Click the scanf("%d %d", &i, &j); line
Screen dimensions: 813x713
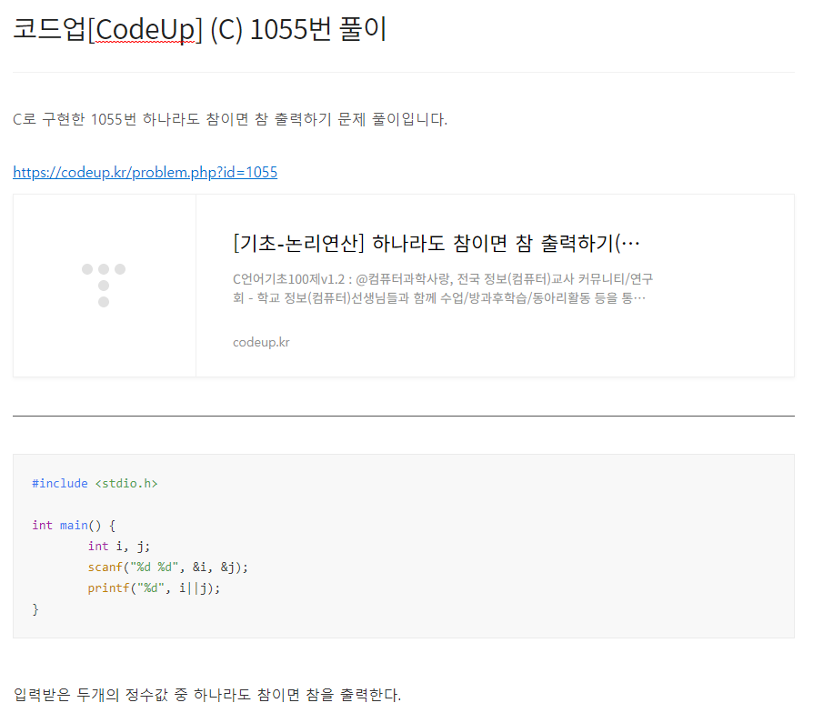tap(168, 567)
